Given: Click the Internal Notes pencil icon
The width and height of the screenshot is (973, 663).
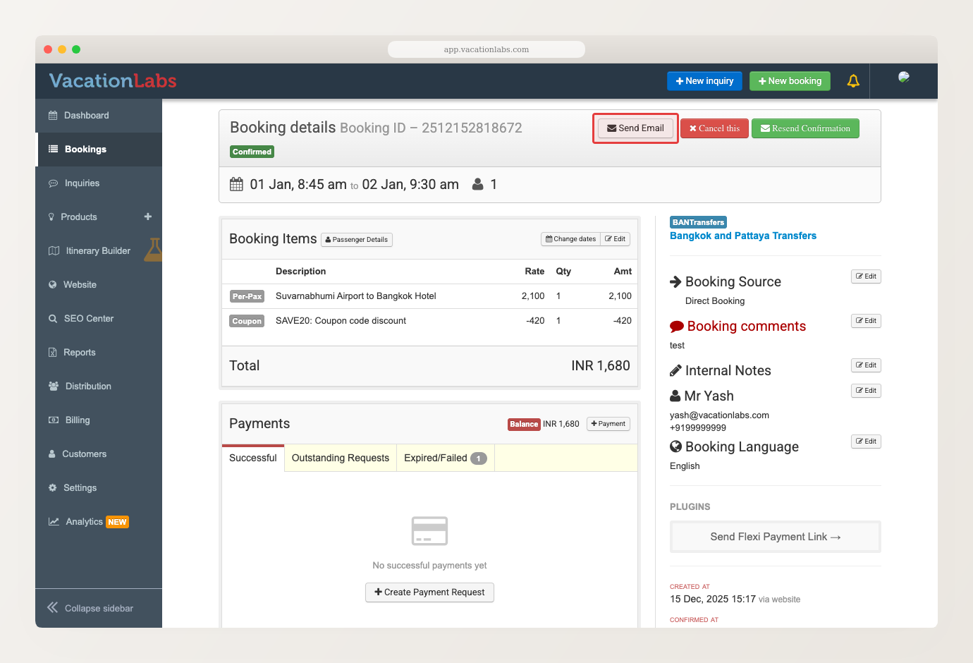Looking at the screenshot, I should 675,370.
